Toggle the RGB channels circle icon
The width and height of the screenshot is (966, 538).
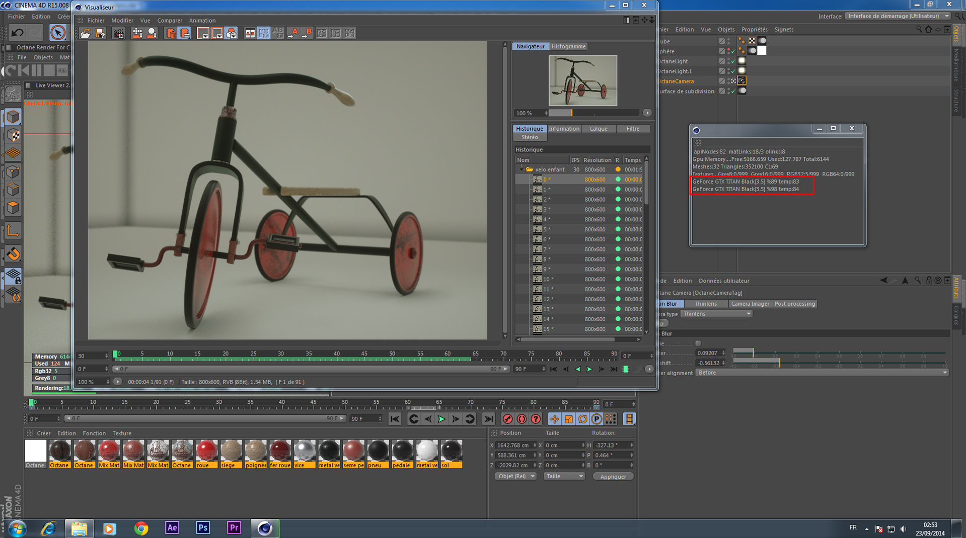click(231, 33)
